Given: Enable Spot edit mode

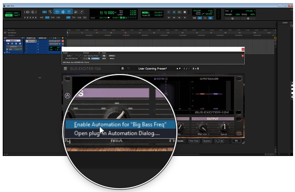Looking at the screenshot, I should click(16, 13).
